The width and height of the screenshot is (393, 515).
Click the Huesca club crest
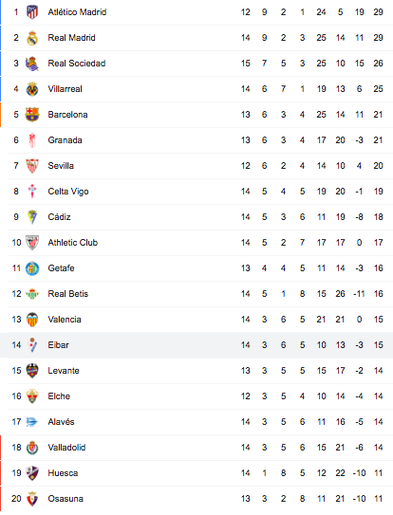tap(32, 473)
